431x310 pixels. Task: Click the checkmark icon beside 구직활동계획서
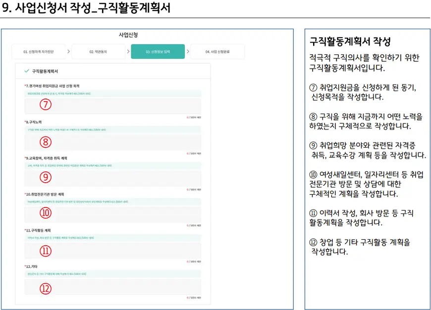coord(27,71)
